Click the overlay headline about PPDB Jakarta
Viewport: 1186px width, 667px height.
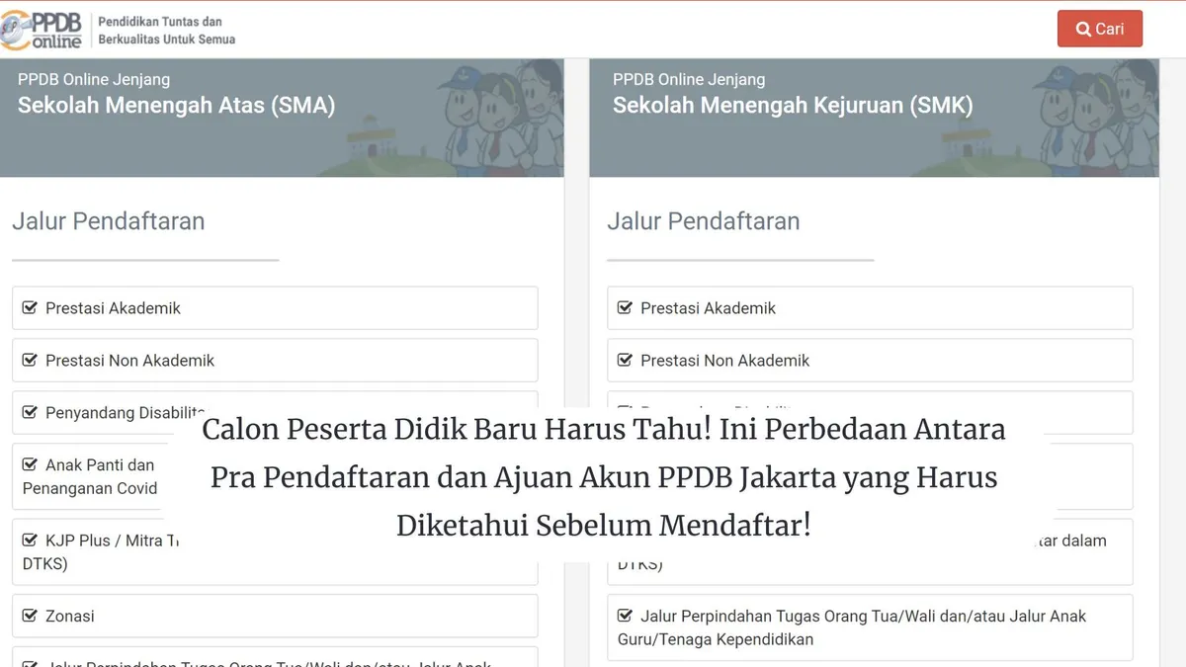coord(604,478)
